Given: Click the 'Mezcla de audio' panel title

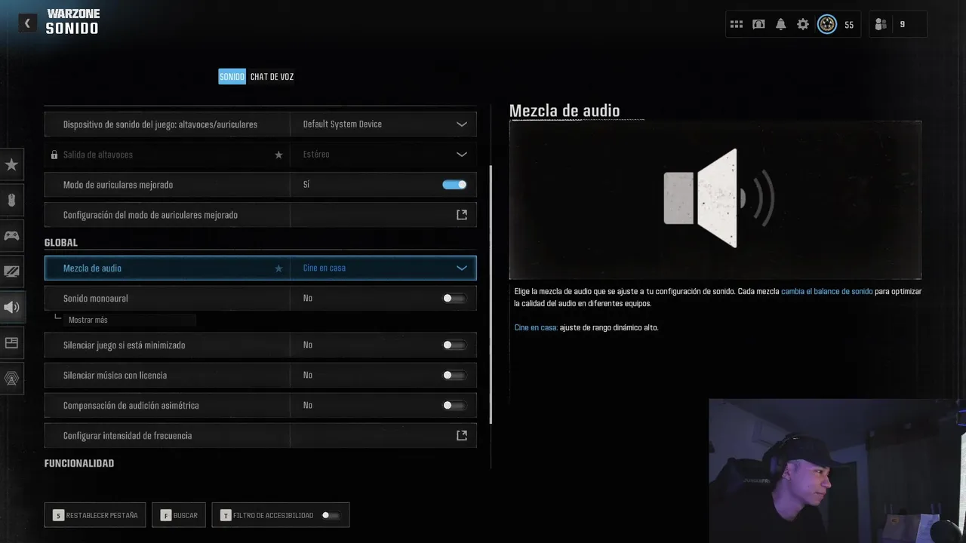Looking at the screenshot, I should [x=565, y=111].
